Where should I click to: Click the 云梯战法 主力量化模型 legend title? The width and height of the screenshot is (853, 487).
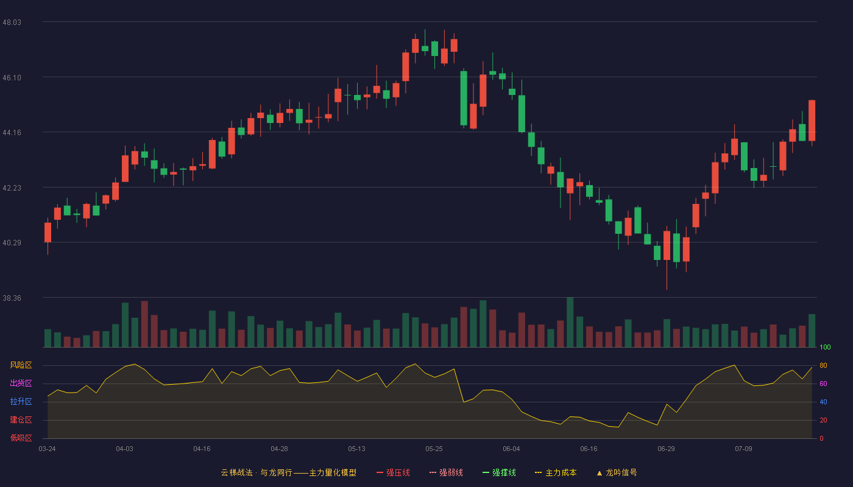[288, 472]
